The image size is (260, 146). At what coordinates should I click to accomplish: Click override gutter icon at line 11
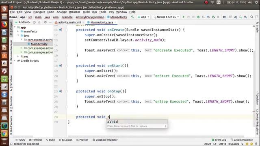point(61,30)
